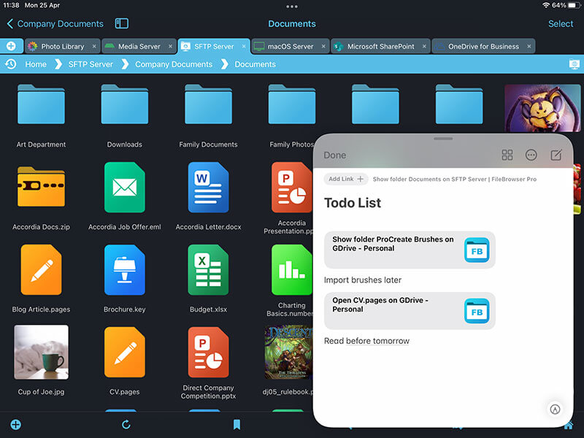Create a new note with compose icon
Image resolution: width=584 pixels, height=438 pixels.
pos(556,155)
